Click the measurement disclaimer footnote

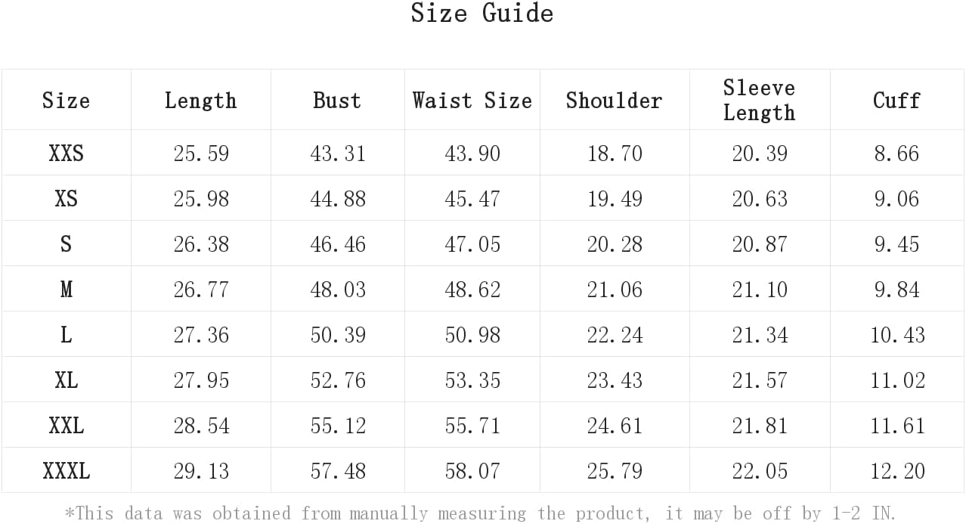click(x=481, y=513)
